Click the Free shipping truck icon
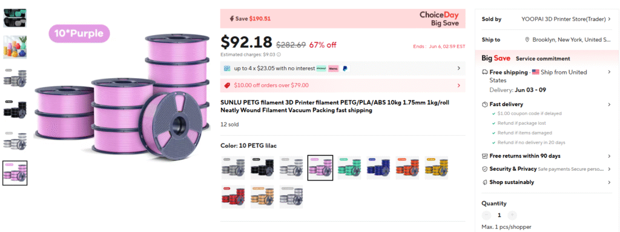This screenshot has height=232, width=620. click(485, 73)
